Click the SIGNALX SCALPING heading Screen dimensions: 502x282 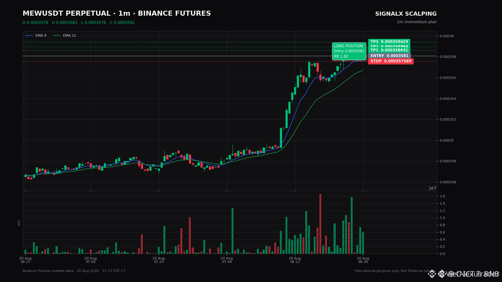tap(406, 14)
